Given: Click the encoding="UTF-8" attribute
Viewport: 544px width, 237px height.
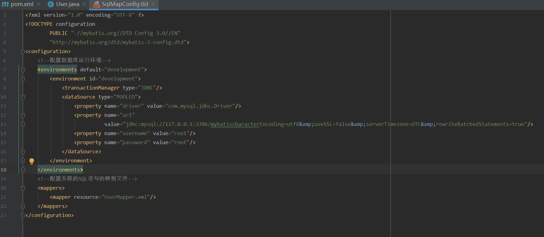Looking at the screenshot, I should (110, 15).
